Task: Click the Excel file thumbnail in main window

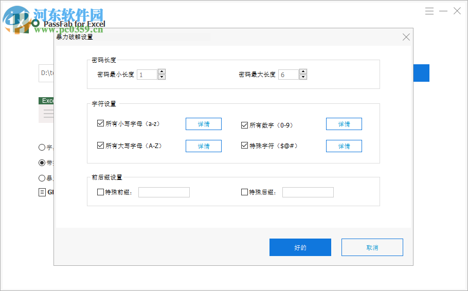Action: tap(46, 110)
